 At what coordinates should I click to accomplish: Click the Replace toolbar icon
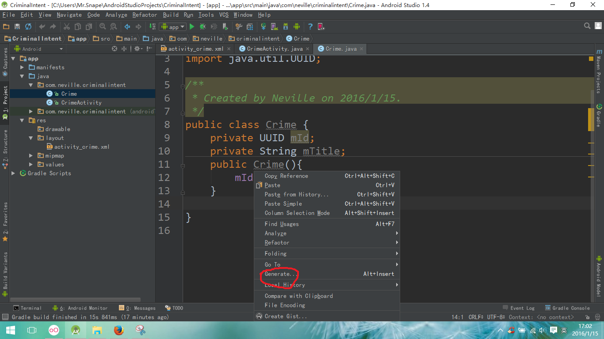(x=113, y=27)
